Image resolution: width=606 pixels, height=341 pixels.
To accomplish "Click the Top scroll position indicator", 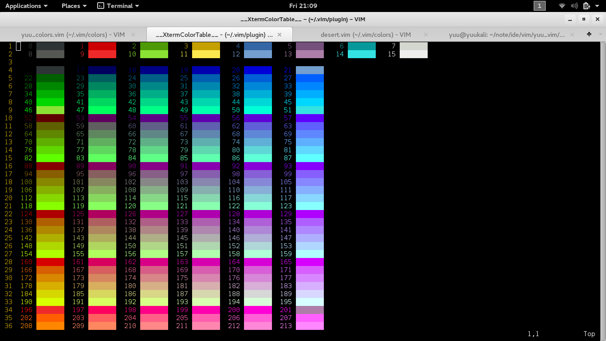I will click(x=589, y=334).
